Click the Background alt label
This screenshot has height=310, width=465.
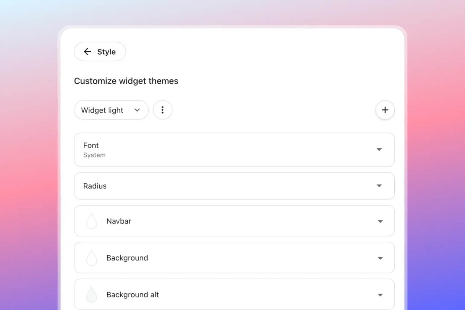coord(133,295)
